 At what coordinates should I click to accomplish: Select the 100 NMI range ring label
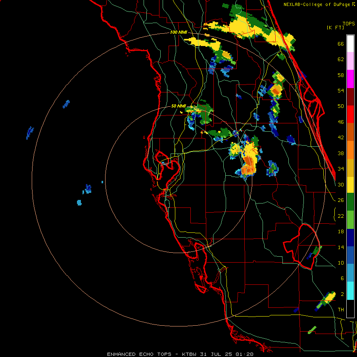click(178, 32)
